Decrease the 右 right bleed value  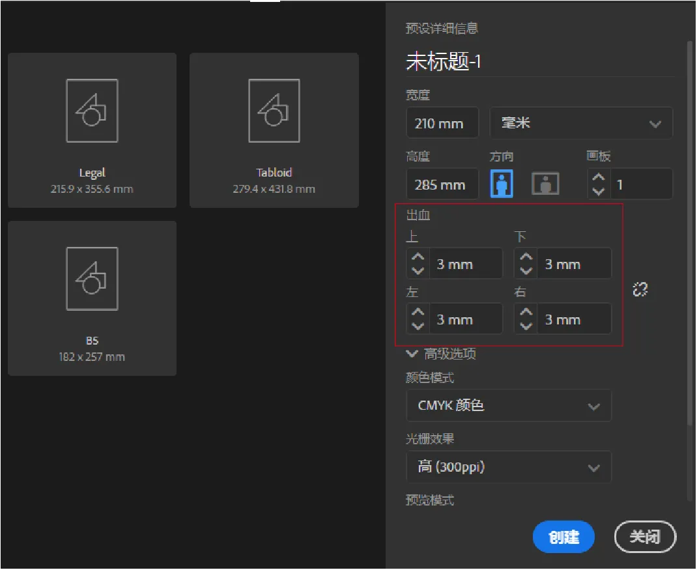(526, 326)
